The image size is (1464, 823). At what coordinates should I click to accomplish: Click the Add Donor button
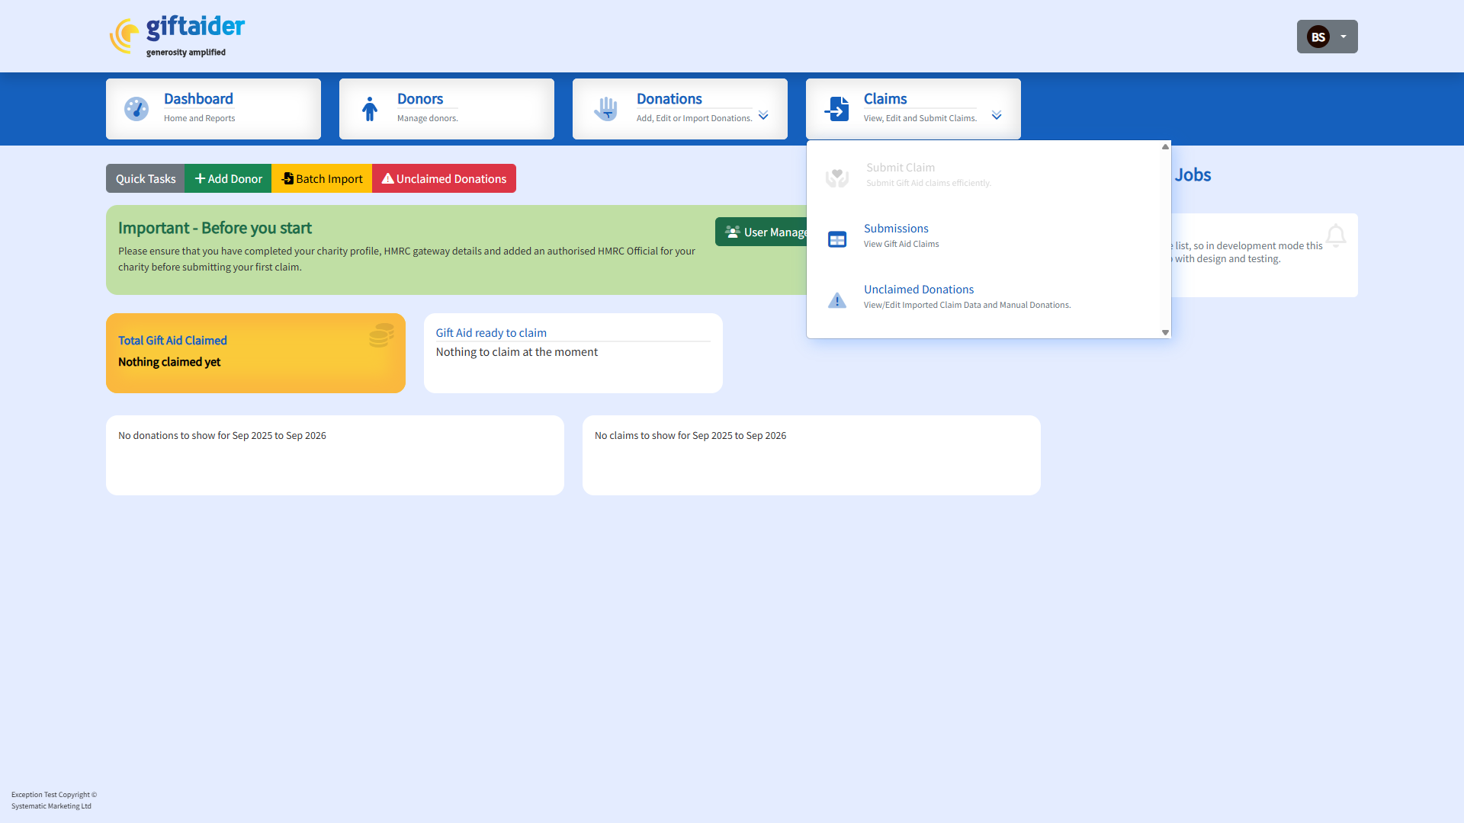(228, 178)
